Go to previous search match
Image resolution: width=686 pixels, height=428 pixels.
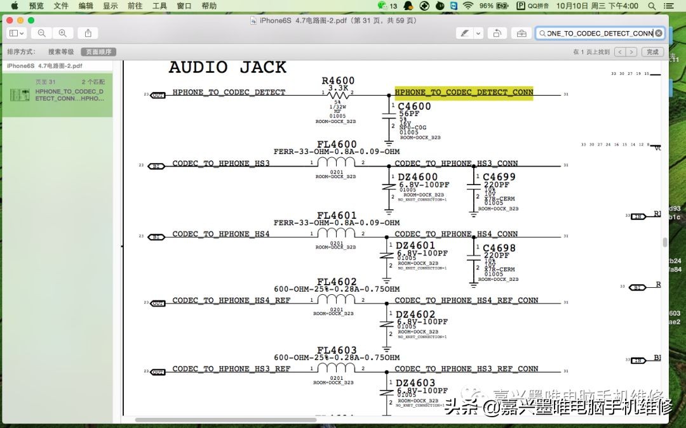(x=620, y=52)
